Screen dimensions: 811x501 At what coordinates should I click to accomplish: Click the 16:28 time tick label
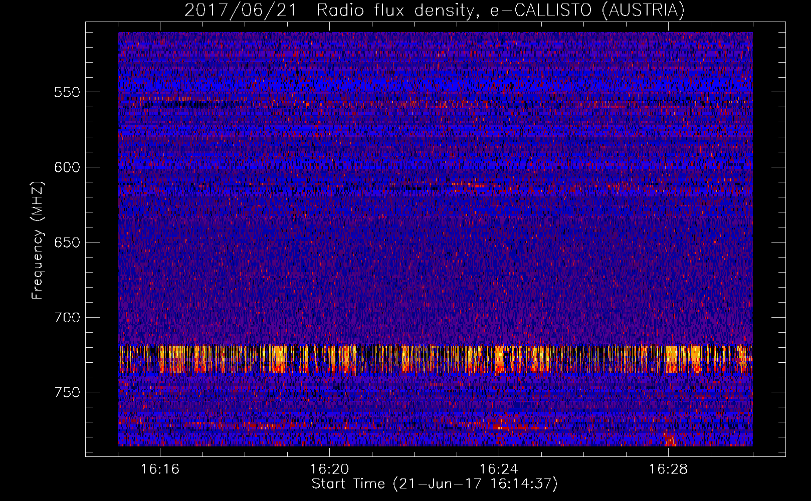(x=668, y=469)
